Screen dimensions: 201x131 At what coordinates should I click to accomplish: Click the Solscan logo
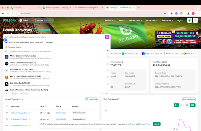pos(10,20)
